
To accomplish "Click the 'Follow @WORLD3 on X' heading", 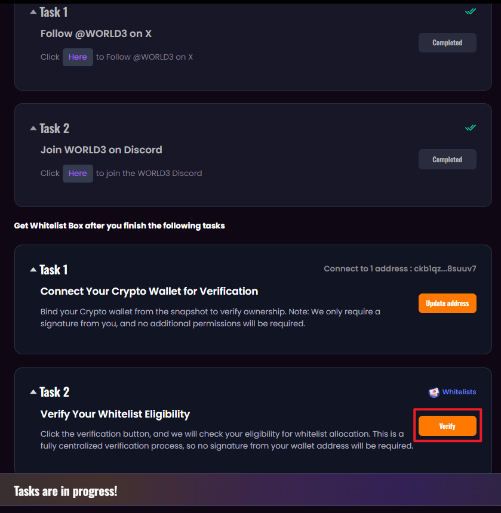I will coord(96,33).
